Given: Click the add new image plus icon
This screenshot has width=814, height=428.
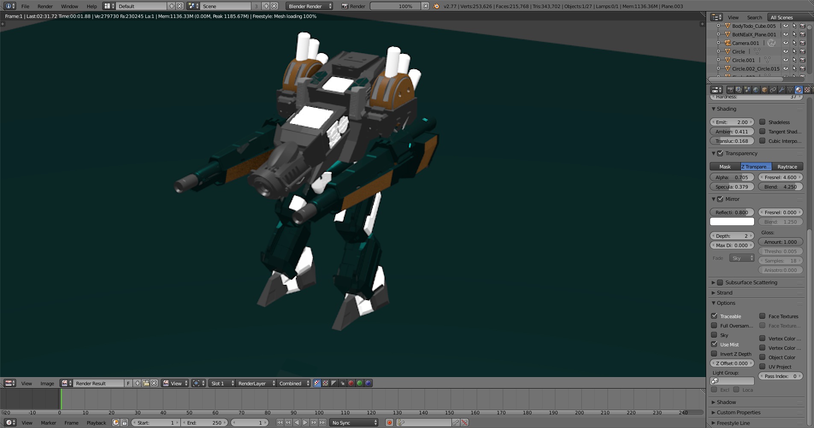Looking at the screenshot, I should pos(137,383).
